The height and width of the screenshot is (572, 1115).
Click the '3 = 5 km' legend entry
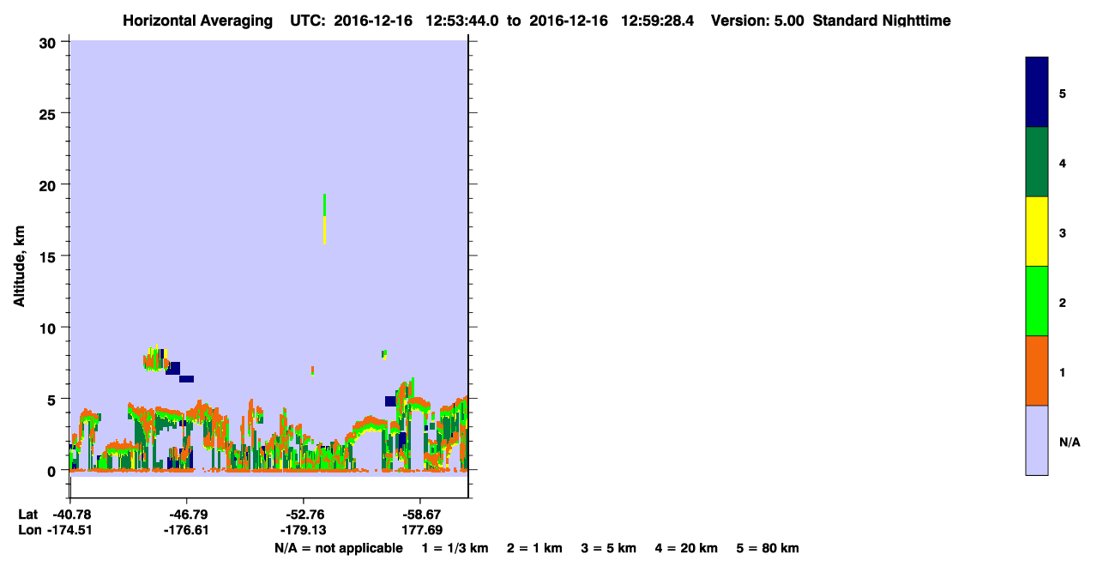click(x=609, y=548)
